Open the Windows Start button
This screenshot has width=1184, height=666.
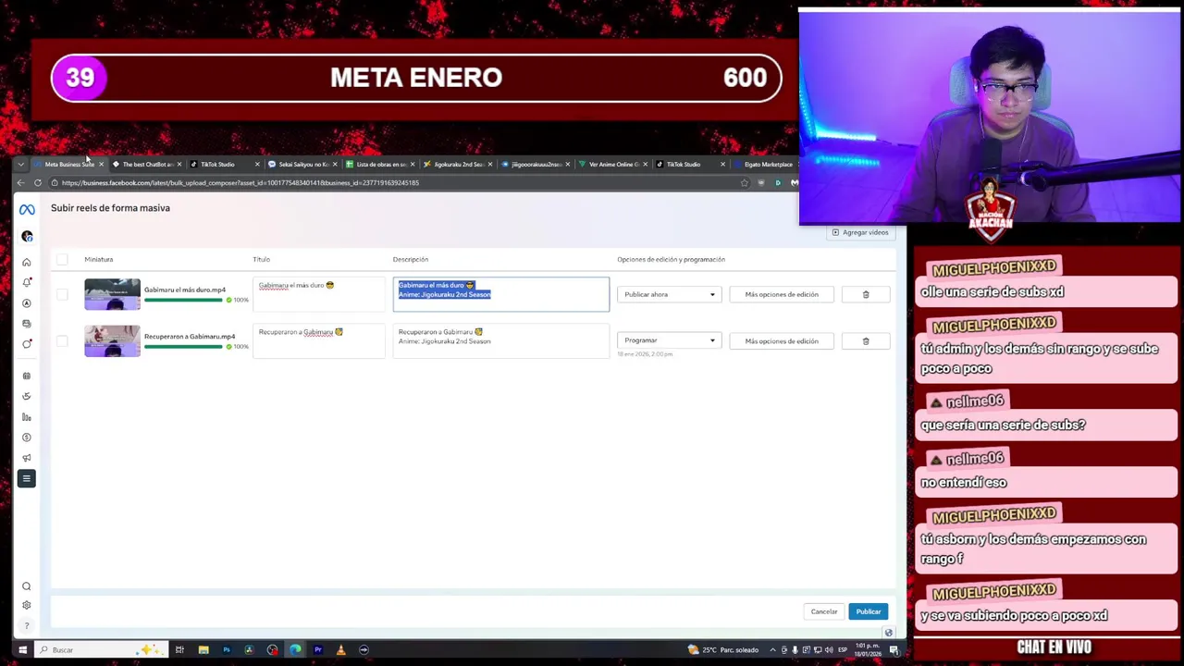click(x=23, y=649)
